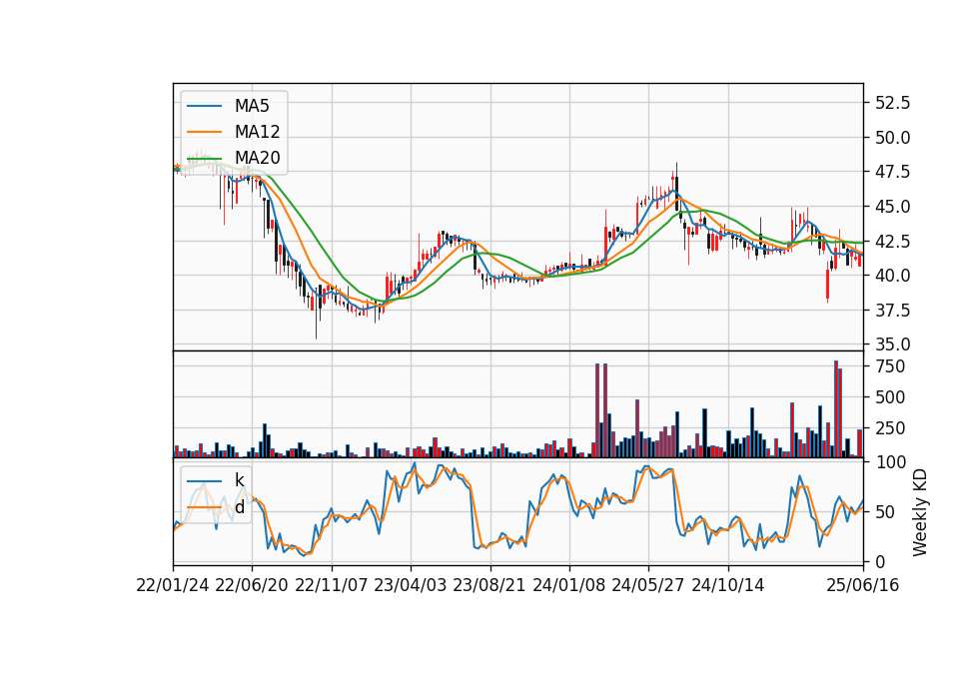Click the MA5 legend label

[x=252, y=106]
